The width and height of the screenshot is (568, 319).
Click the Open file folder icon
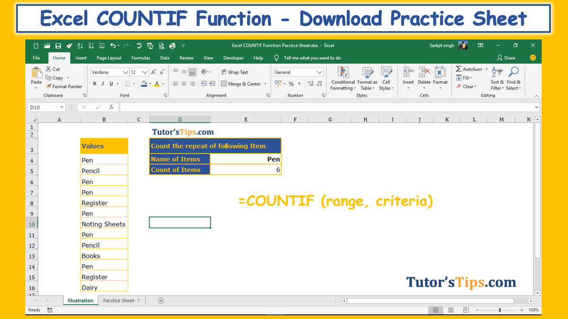tap(47, 46)
